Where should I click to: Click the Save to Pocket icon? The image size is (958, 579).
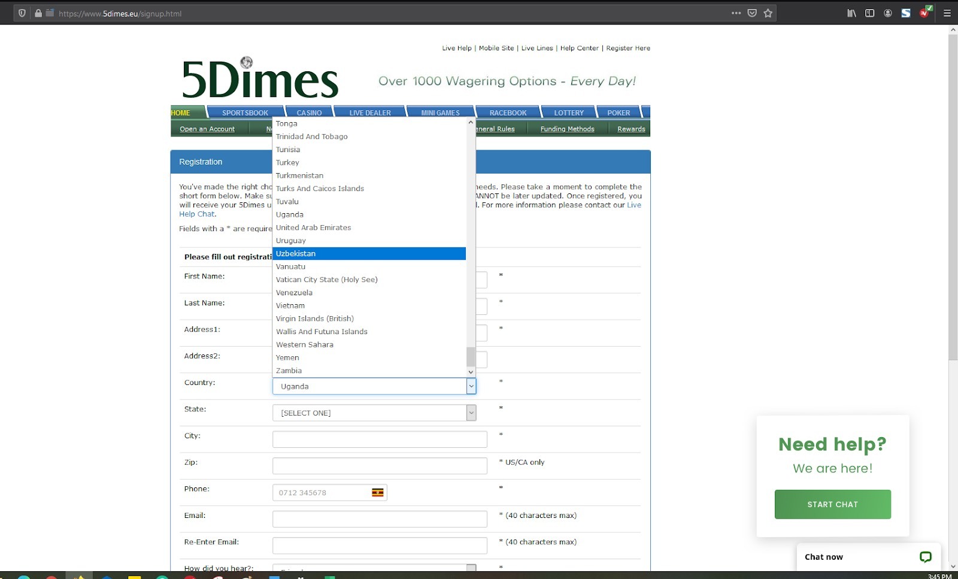(x=752, y=13)
